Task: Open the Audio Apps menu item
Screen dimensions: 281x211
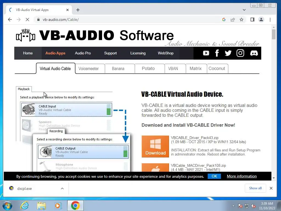Action: pyautogui.click(x=55, y=53)
